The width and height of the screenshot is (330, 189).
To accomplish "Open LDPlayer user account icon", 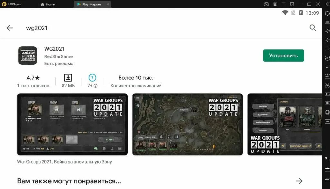I will click(x=275, y=4).
